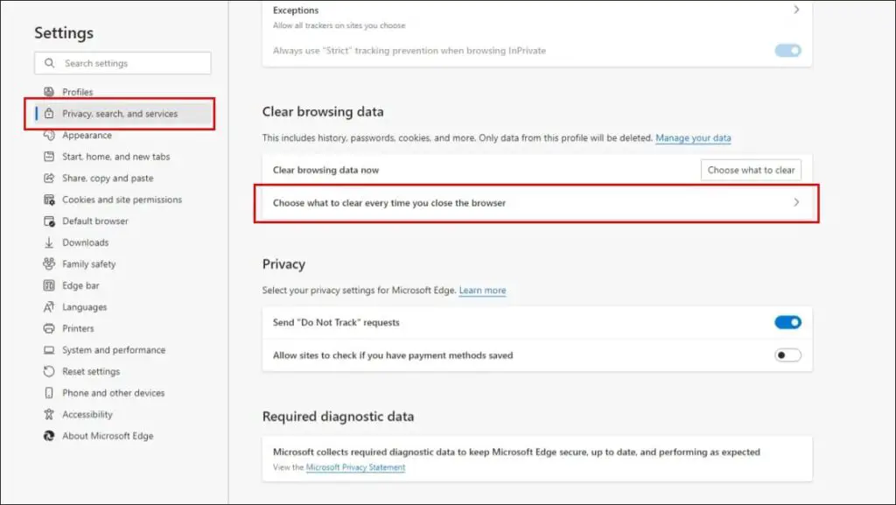Screen dimensions: 896x505
Task: Click the search magnifier icon
Action: click(x=50, y=63)
